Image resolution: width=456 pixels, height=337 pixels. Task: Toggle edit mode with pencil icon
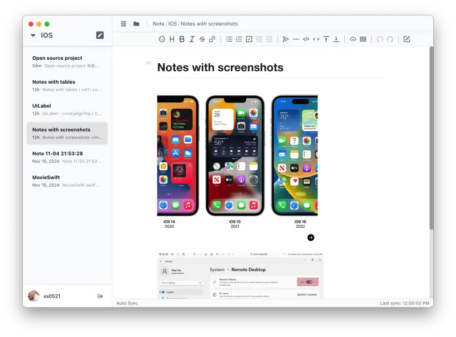point(406,39)
